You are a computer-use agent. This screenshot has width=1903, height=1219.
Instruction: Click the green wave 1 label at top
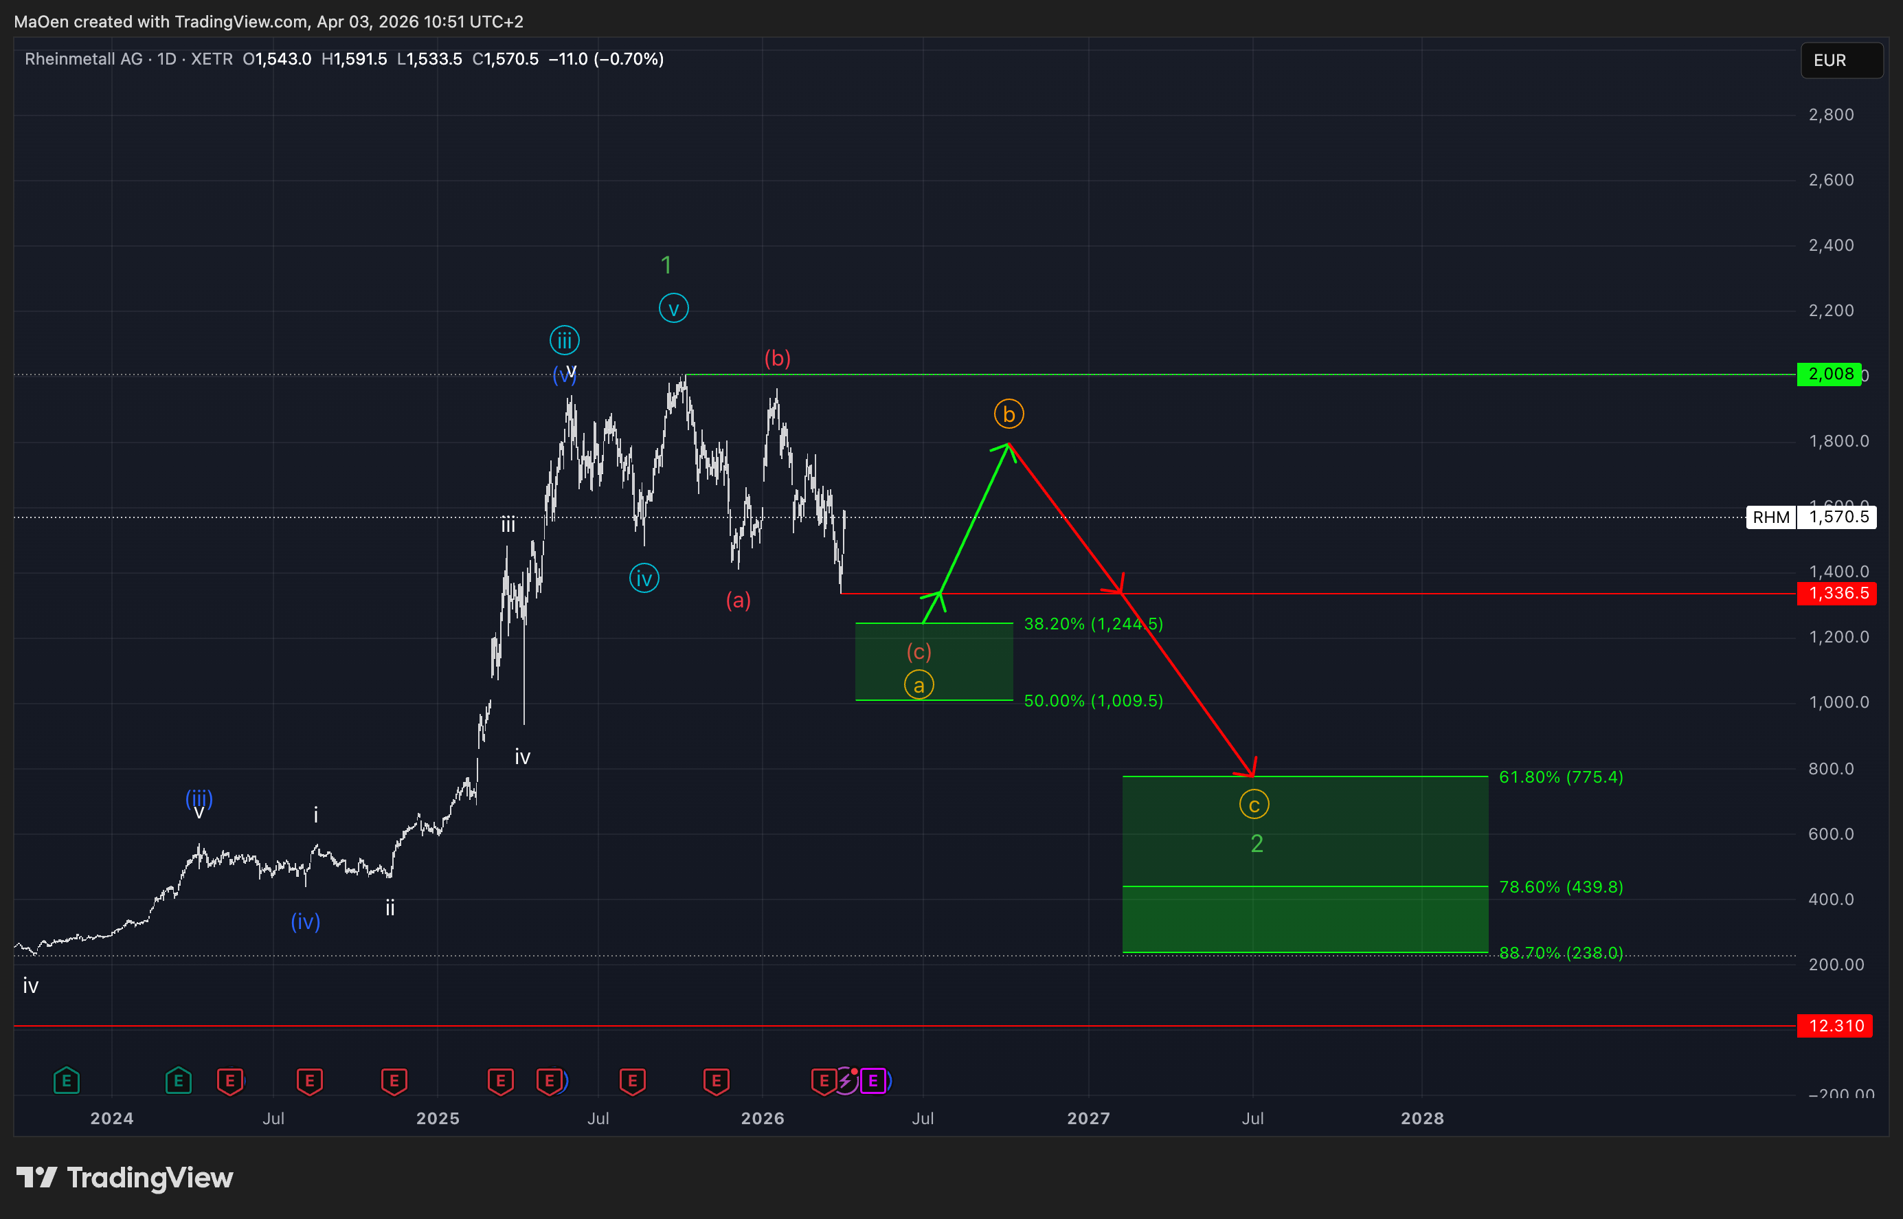tap(666, 265)
